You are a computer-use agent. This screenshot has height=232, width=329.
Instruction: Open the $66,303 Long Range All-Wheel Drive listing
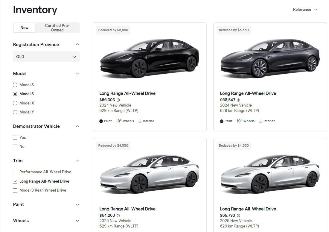[x=127, y=93]
